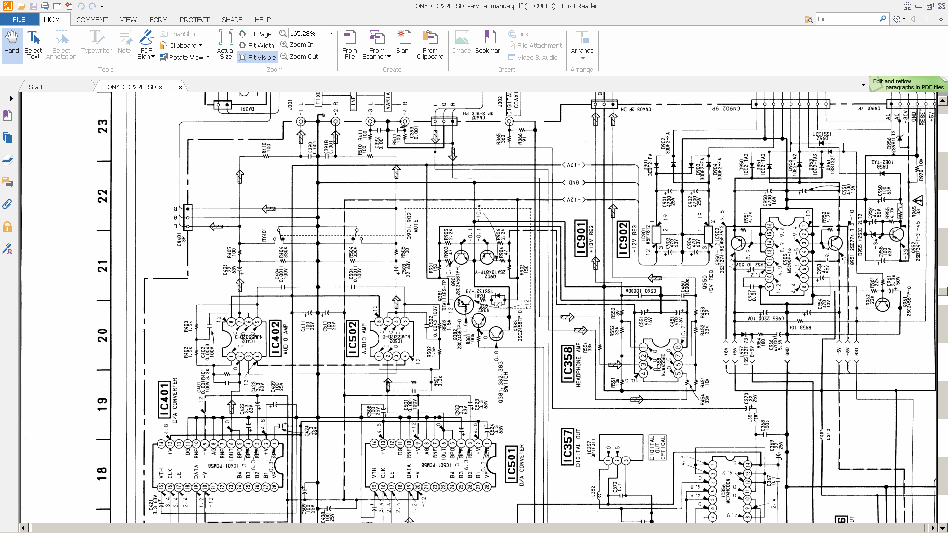Open the Attachments paperclip panel

click(x=7, y=204)
